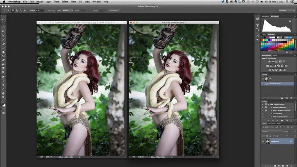The width and height of the screenshot is (297, 167).
Task: Click the lock icon on Background layer
Action: tap(291, 141)
